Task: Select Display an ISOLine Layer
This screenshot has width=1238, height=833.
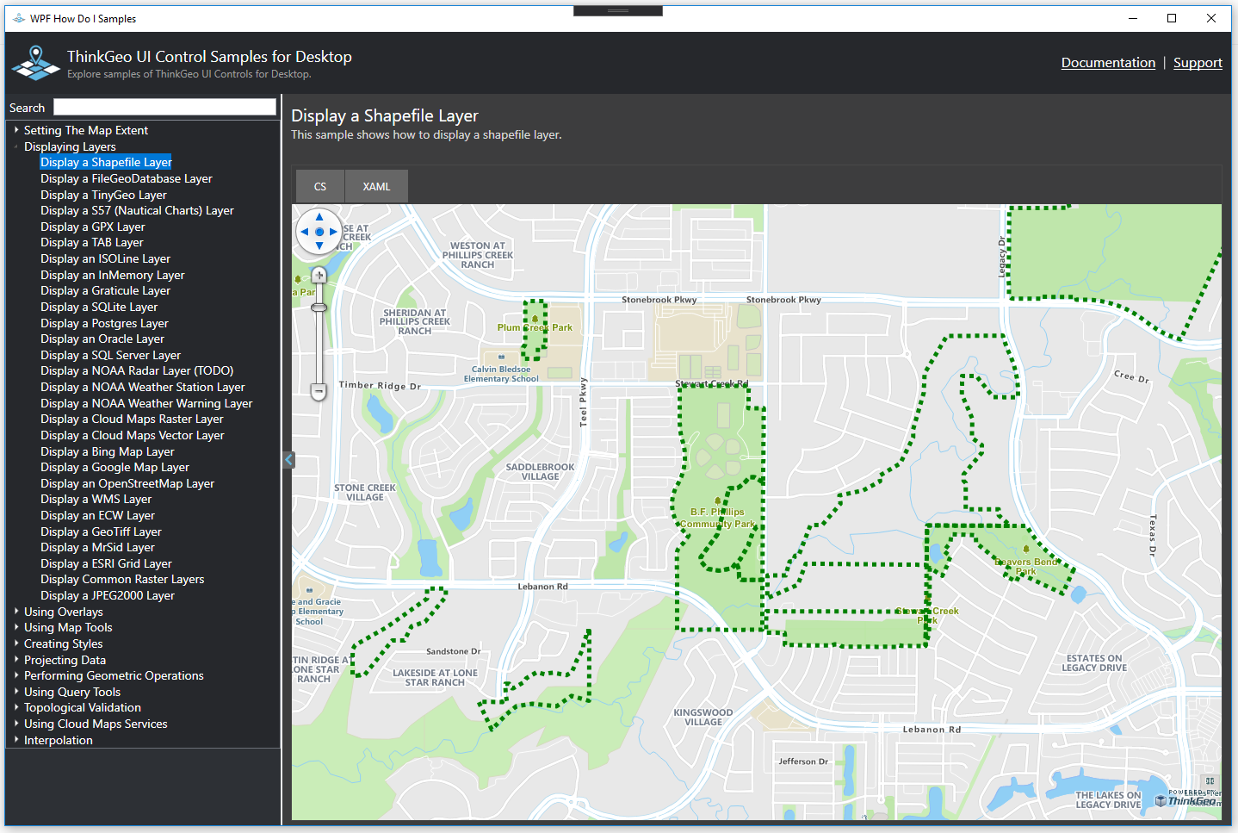Action: (x=105, y=258)
